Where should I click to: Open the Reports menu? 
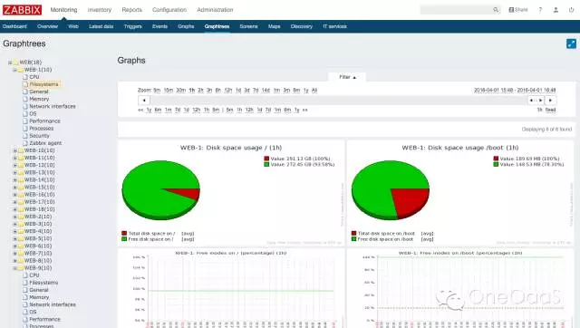(x=131, y=10)
